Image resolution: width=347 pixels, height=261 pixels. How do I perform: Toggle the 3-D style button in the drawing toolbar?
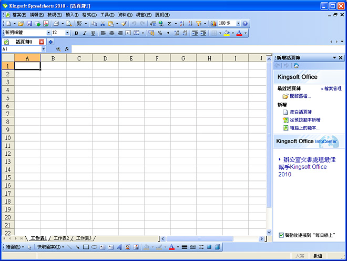point(218,247)
